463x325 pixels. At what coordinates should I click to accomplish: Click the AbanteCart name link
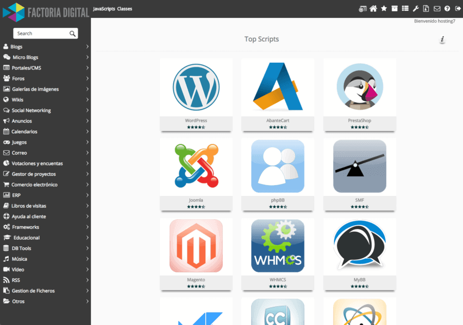(278, 120)
